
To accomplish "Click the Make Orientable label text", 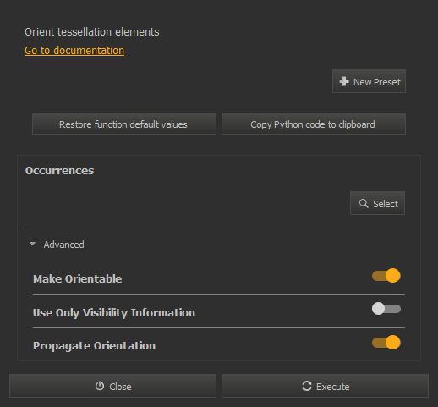I will (x=78, y=279).
